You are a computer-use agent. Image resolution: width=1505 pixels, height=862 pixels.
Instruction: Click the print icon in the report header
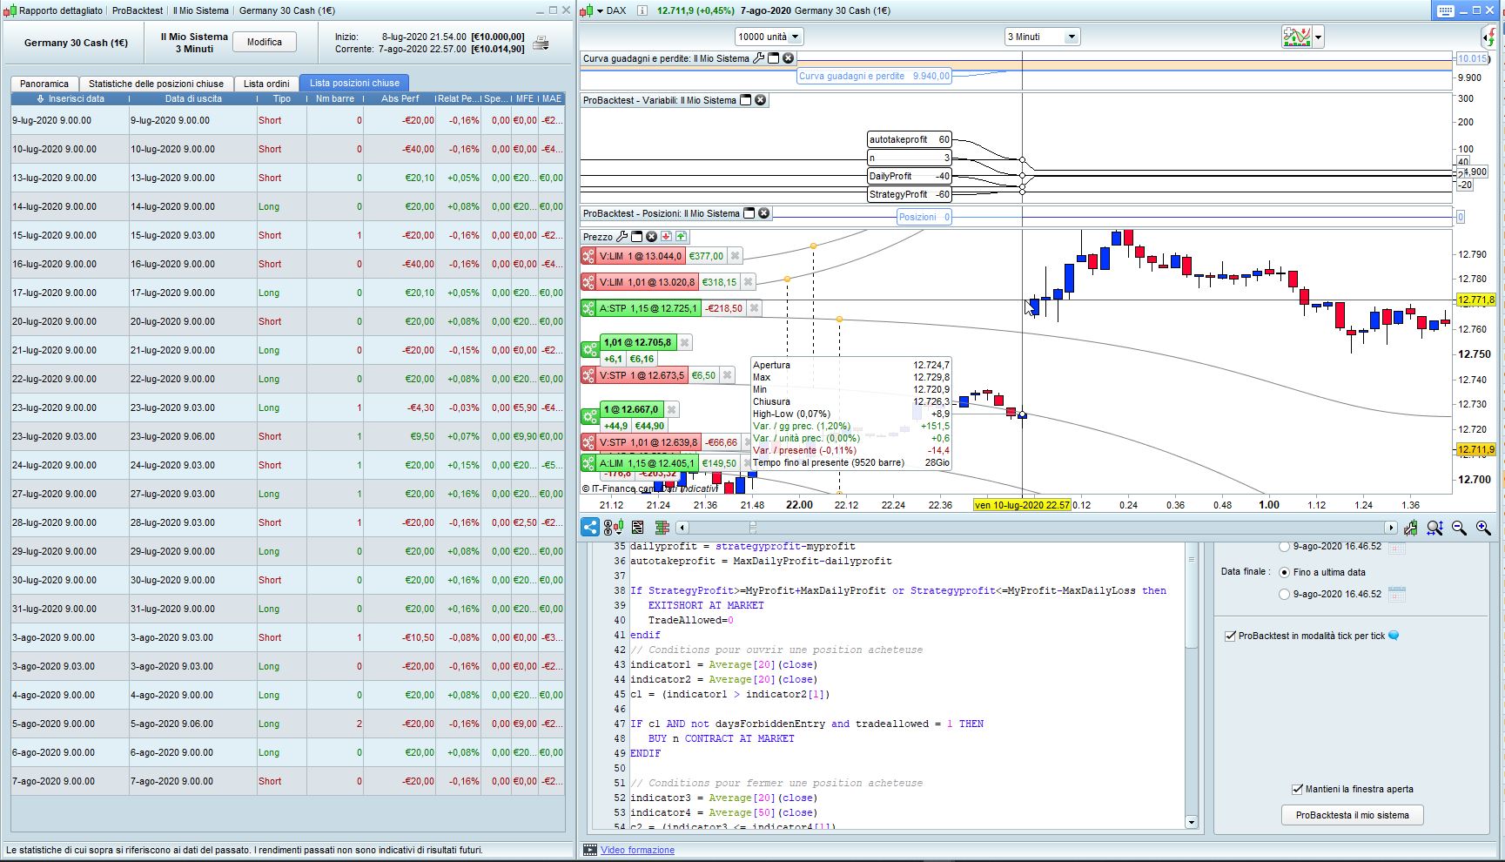click(541, 43)
